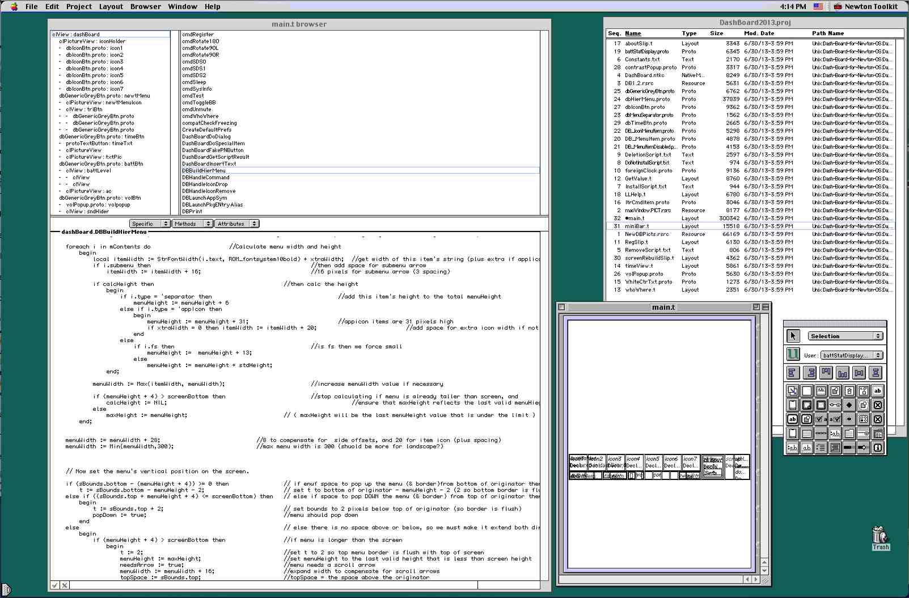The image size is (909, 598).
Task: Select the close box X tool in second row
Action: 878,405
